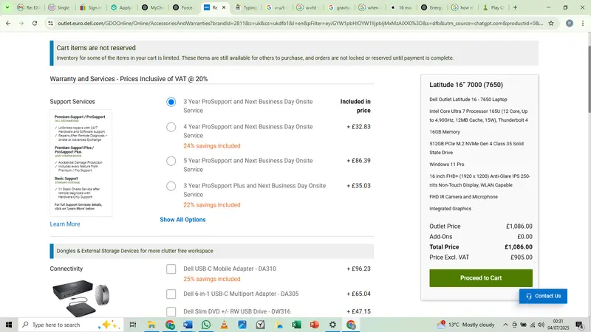
Task: Open the Learn More link
Action: [65, 224]
